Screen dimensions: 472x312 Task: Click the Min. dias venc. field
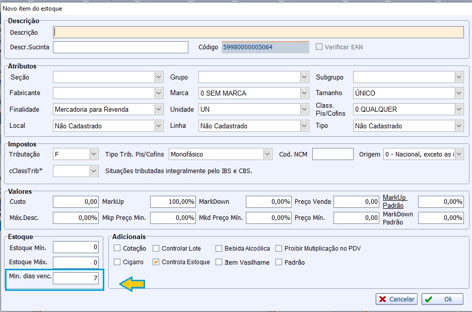76,278
